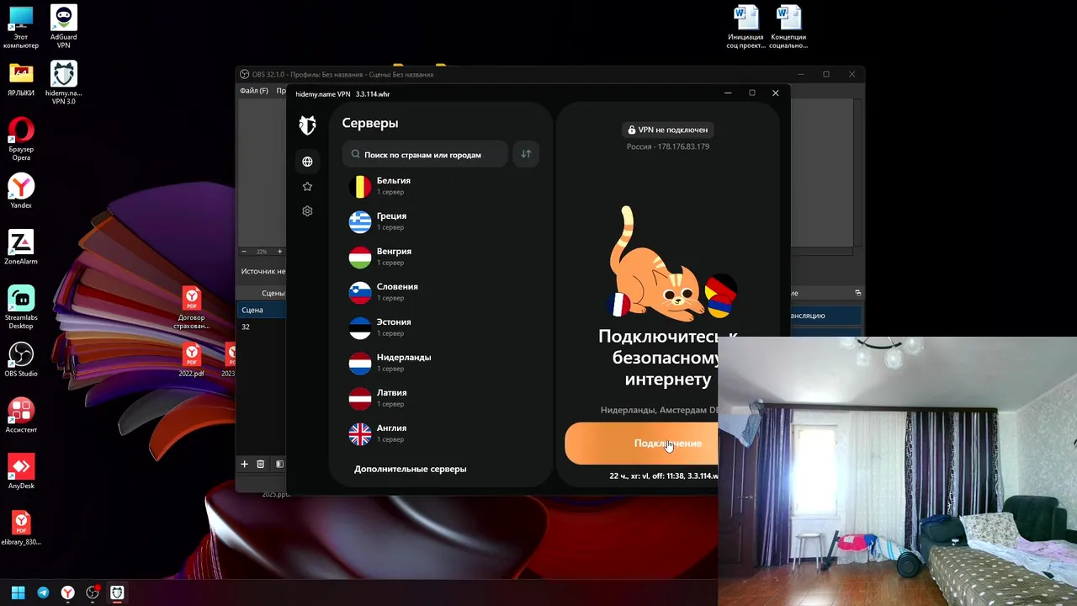Switch to OBS Studio taskbar icon

point(93,593)
